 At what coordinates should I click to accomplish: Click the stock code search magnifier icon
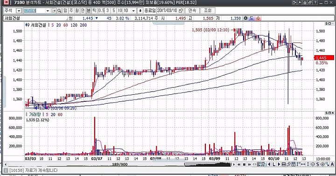59,11
